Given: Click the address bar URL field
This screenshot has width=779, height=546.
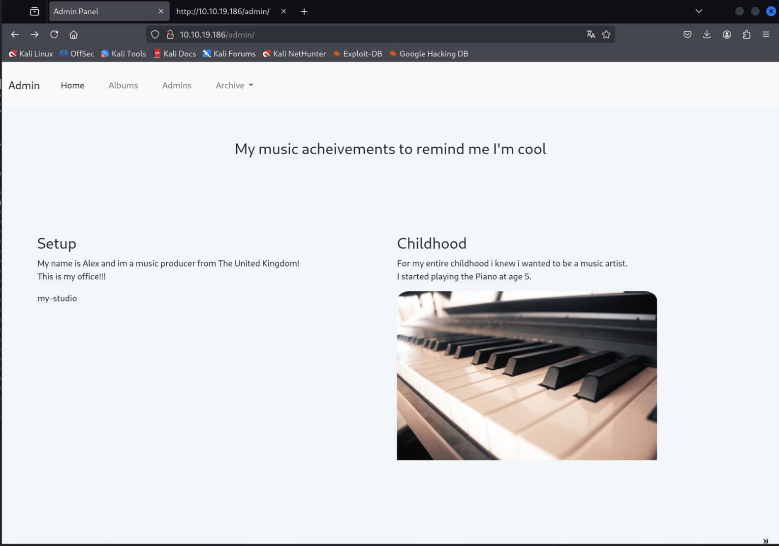Looking at the screenshot, I should tap(374, 34).
